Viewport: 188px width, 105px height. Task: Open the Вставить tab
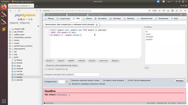101,18
